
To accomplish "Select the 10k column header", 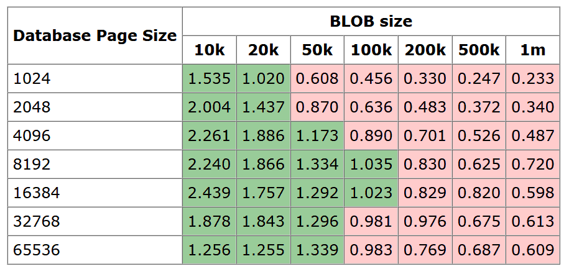I will click(x=210, y=50).
